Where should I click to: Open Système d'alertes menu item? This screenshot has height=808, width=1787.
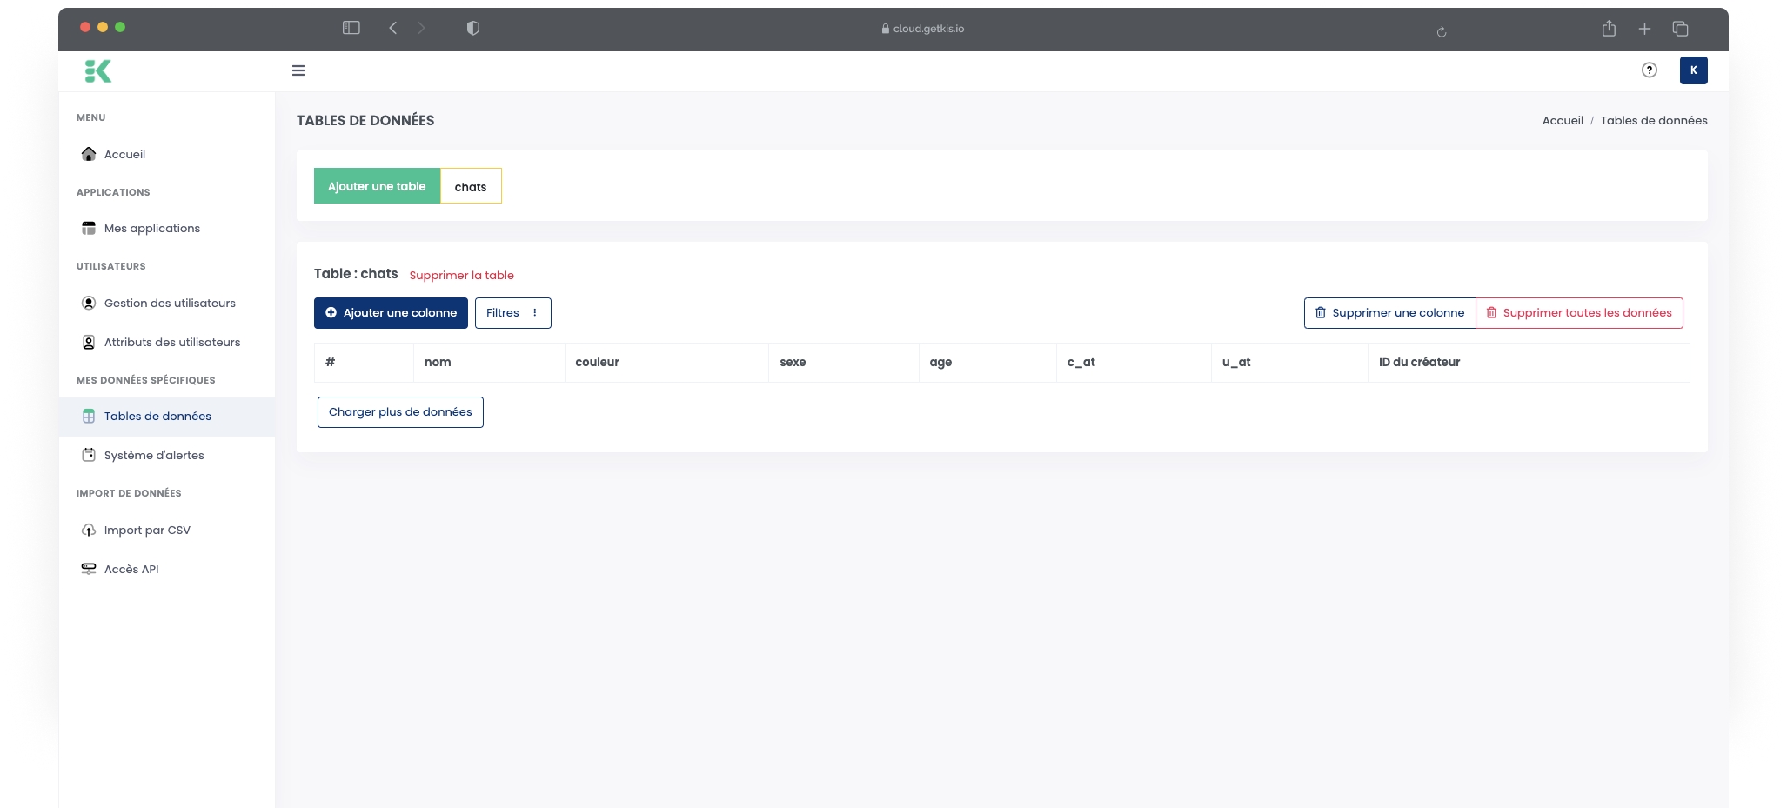(154, 456)
